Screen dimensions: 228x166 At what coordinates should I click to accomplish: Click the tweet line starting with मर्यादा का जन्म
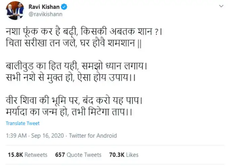coord(69,111)
